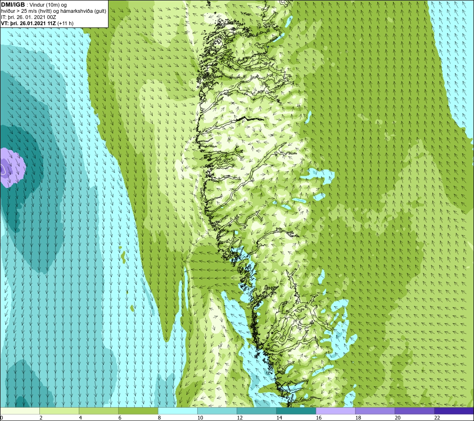Click the 'DMI/IGB' title text
The height and width of the screenshot is (421, 474).
click(13, 5)
